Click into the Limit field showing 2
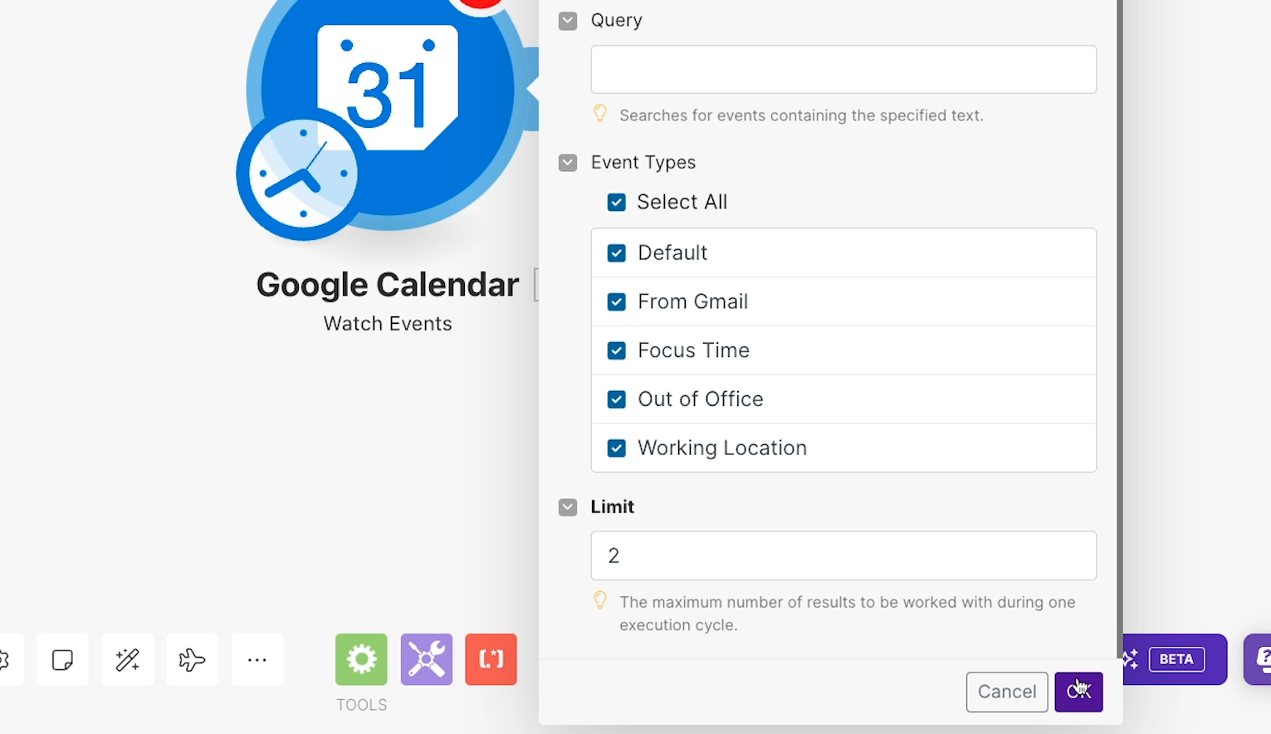 843,555
